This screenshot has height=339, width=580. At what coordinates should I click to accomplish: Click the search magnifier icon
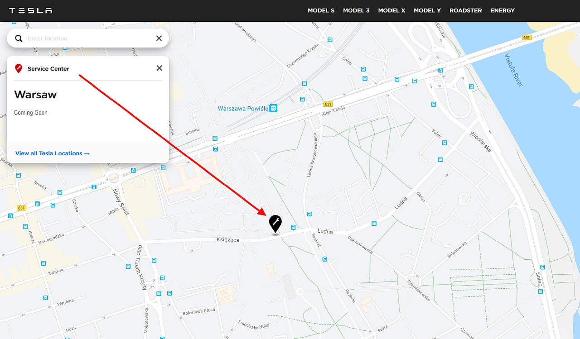coord(19,38)
